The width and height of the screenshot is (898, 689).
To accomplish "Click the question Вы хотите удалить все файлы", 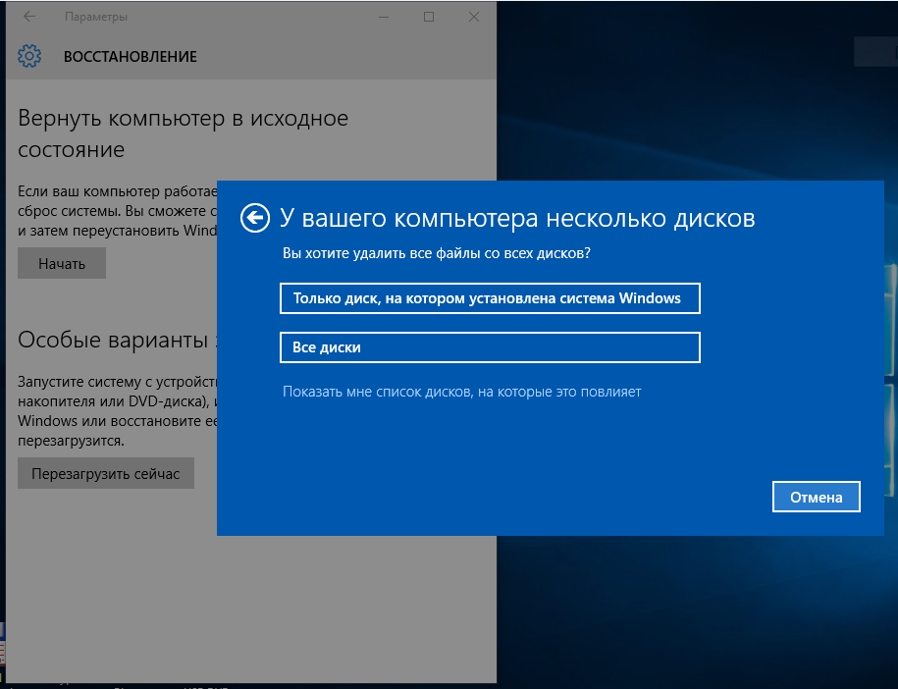I will point(437,253).
